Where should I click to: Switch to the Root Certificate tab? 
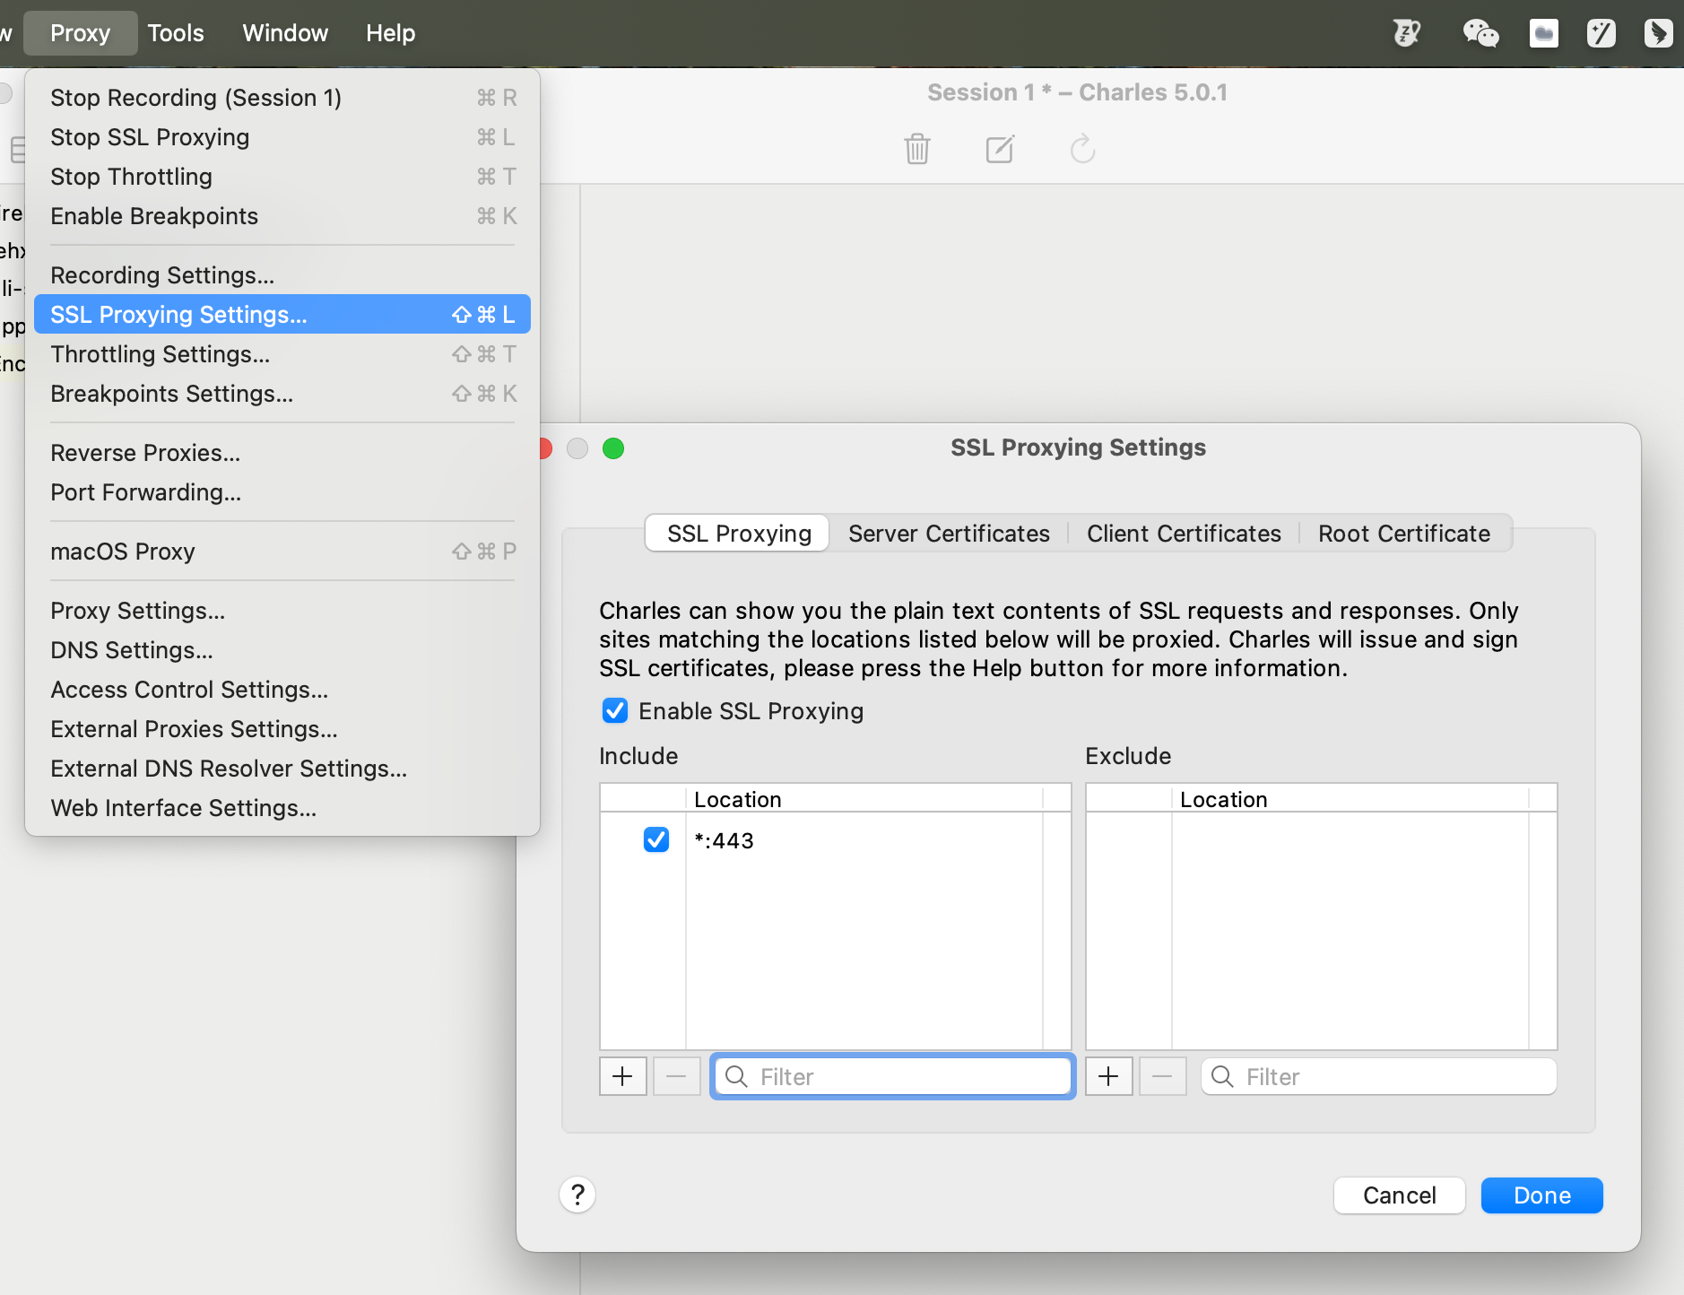[1404, 534]
